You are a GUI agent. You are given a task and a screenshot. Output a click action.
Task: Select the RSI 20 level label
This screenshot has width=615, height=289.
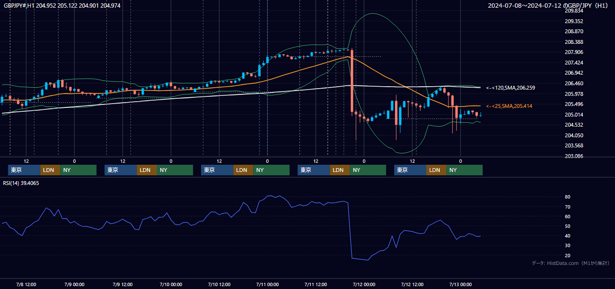[568, 255]
